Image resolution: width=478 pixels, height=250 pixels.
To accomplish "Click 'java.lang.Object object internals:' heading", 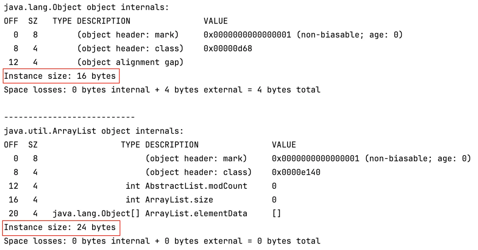I will coord(86,7).
